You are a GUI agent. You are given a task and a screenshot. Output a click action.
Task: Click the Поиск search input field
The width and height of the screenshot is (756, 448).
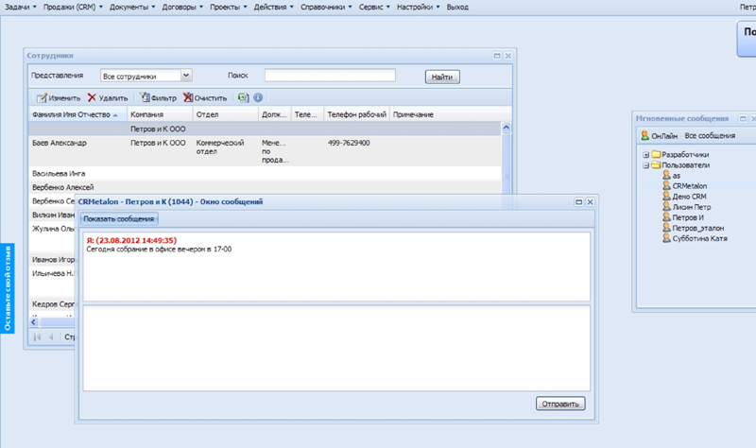tap(330, 76)
